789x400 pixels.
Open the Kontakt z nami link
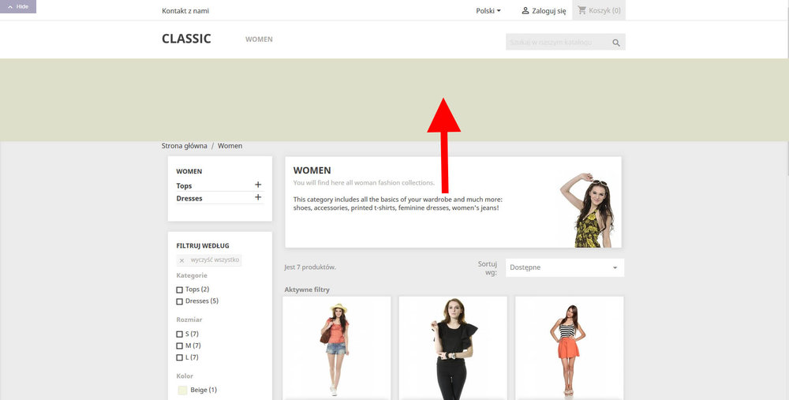(185, 10)
